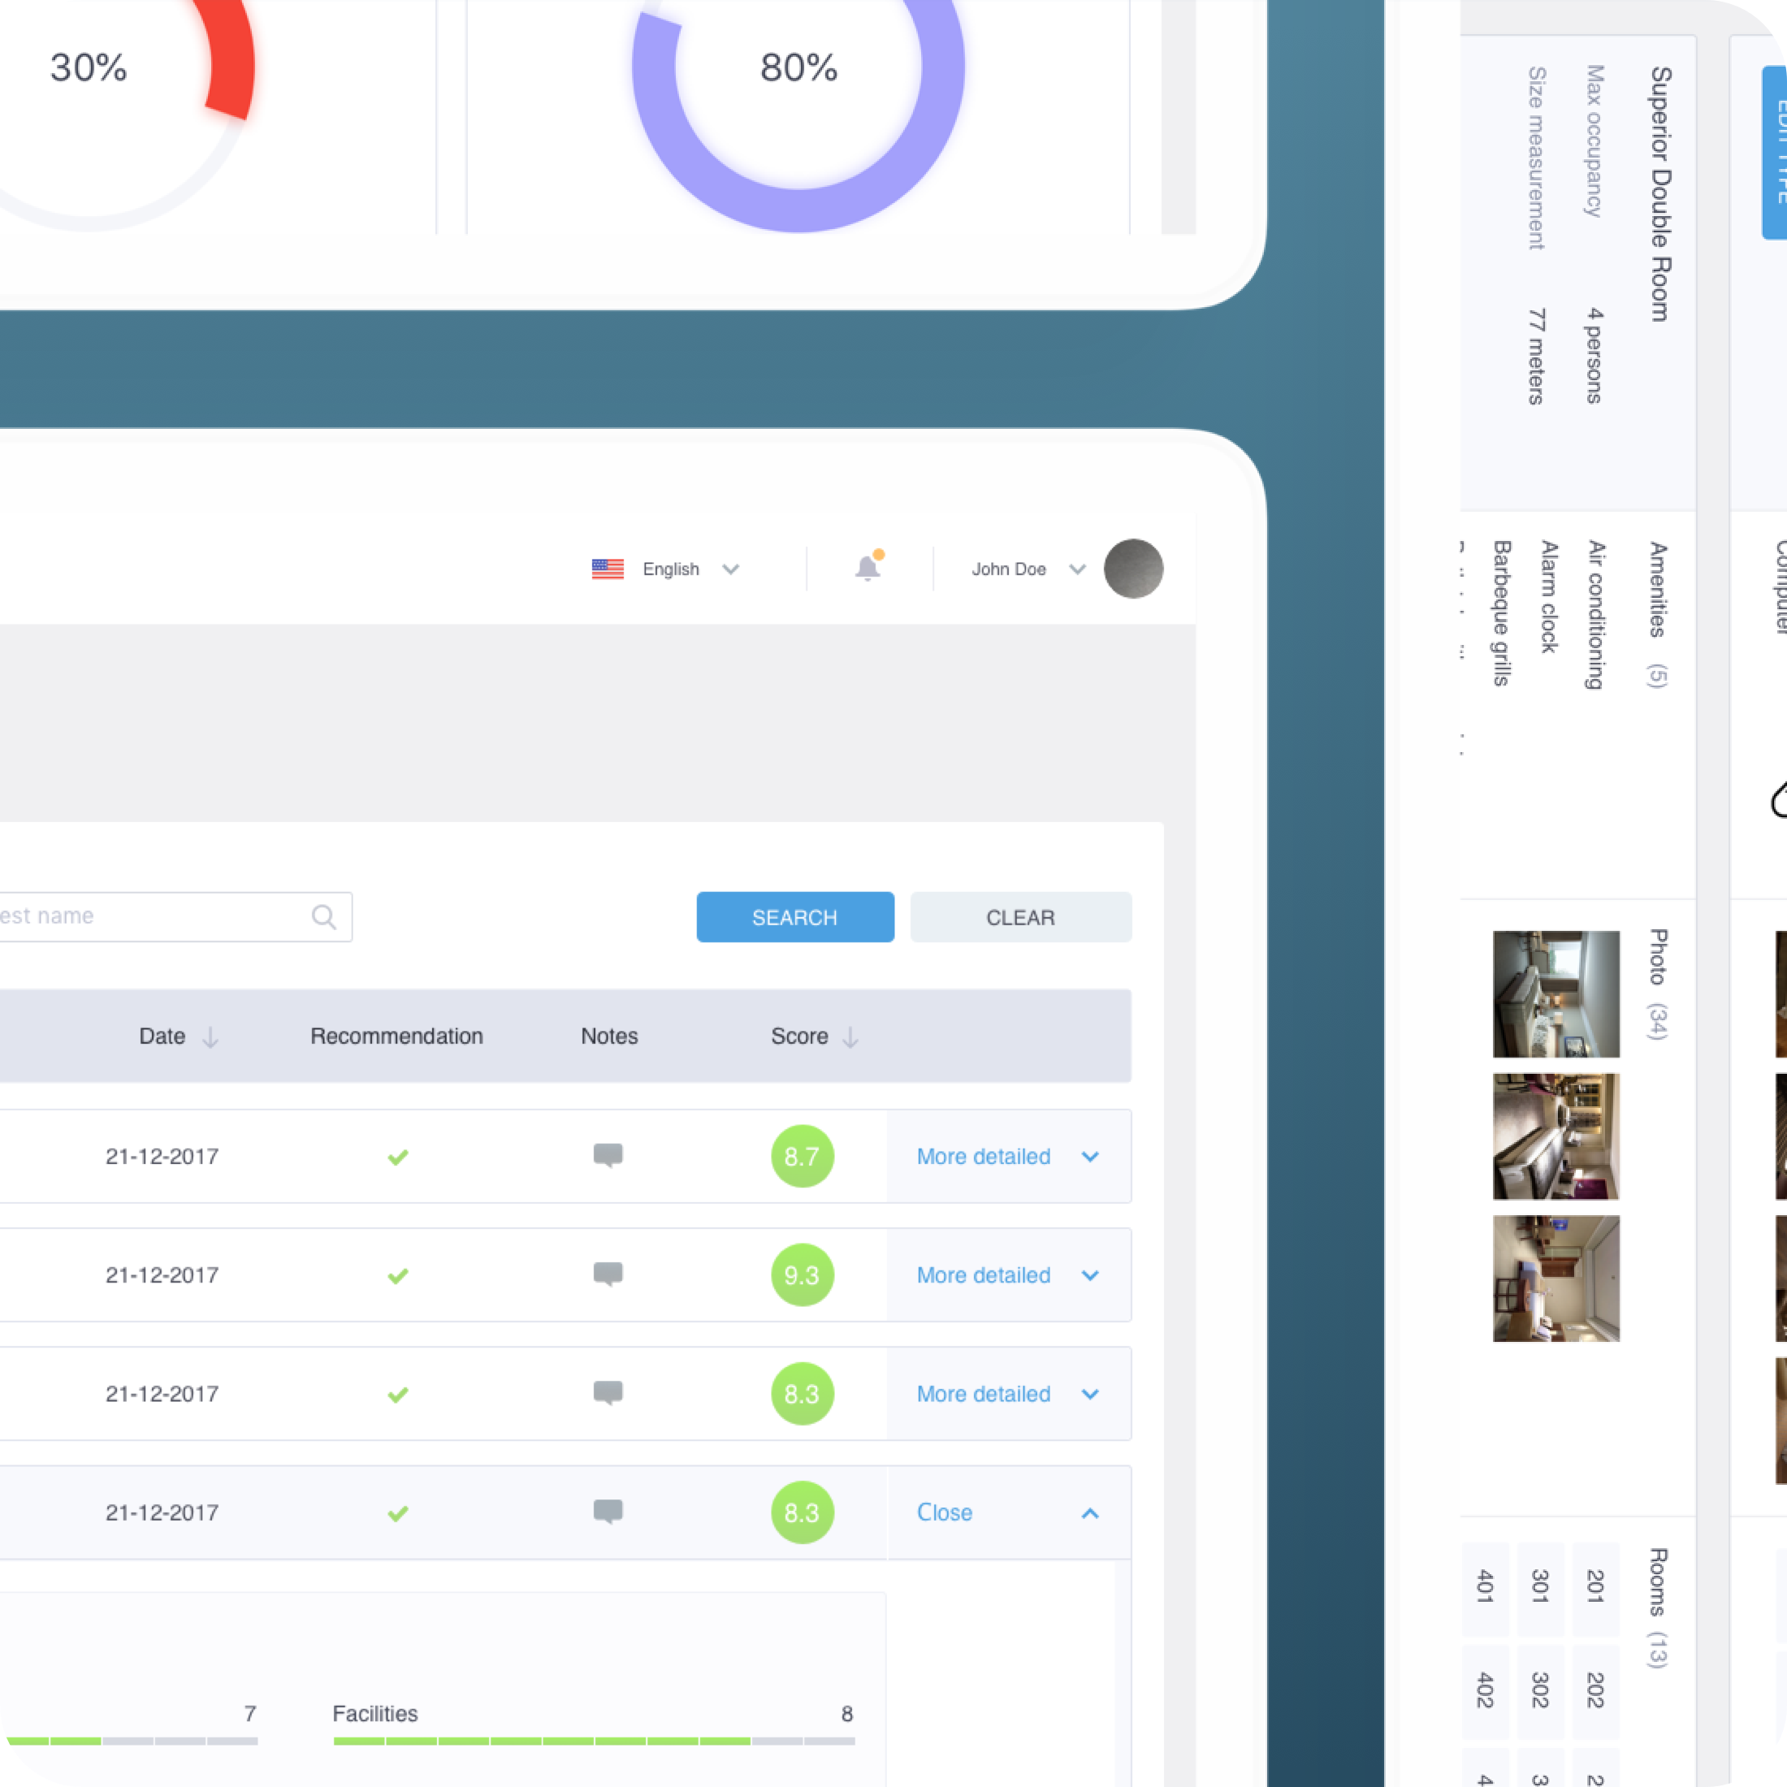The width and height of the screenshot is (1787, 1787).
Task: Click the Facilities rating bar
Action: pos(594,1741)
